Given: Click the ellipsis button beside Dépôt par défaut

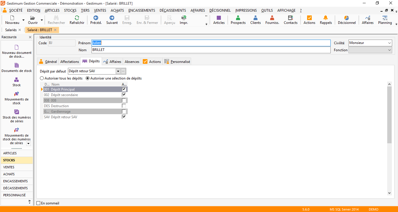Looking at the screenshot, I should coord(123,71).
